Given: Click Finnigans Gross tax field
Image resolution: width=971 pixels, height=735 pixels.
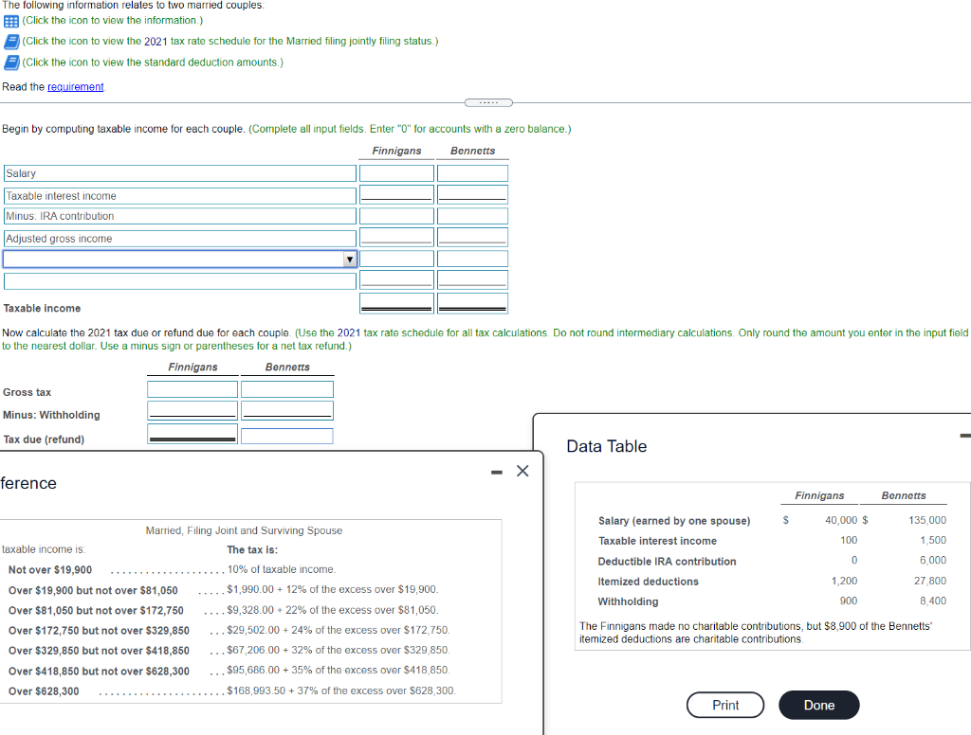Looking at the screenshot, I should [x=192, y=389].
